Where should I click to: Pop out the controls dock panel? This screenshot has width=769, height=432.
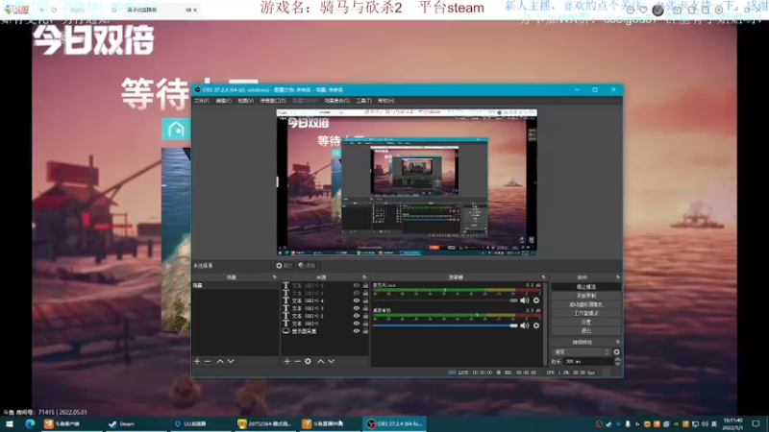617,277
